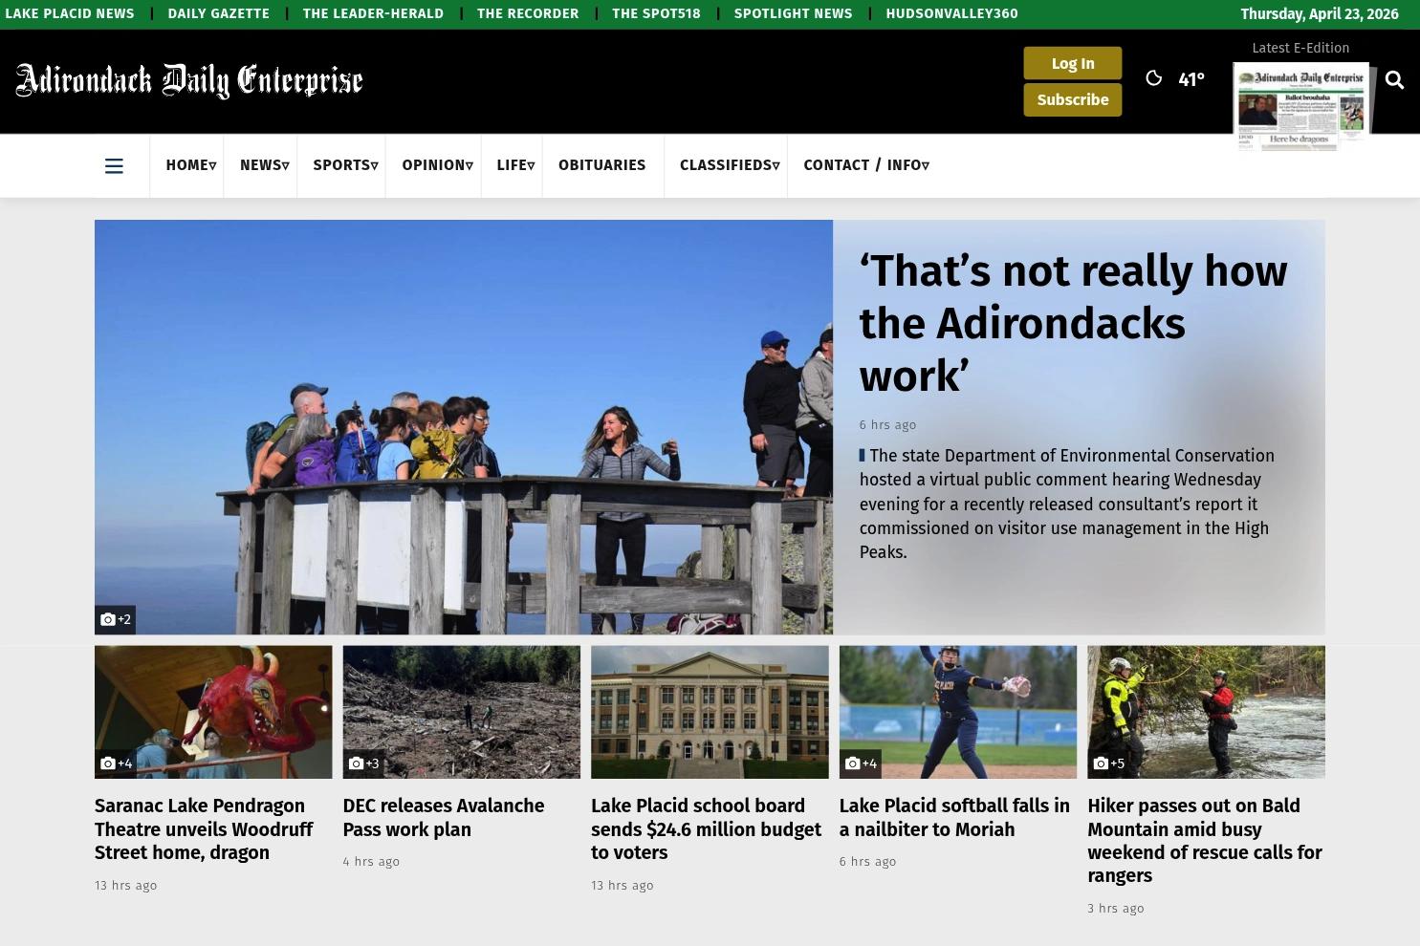1420x946 pixels.
Task: Click '3 hrs ago' under Bald Mountain story
Action: [1116, 909]
